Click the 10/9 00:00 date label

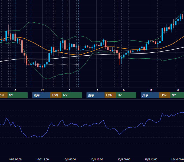coord(124,159)
